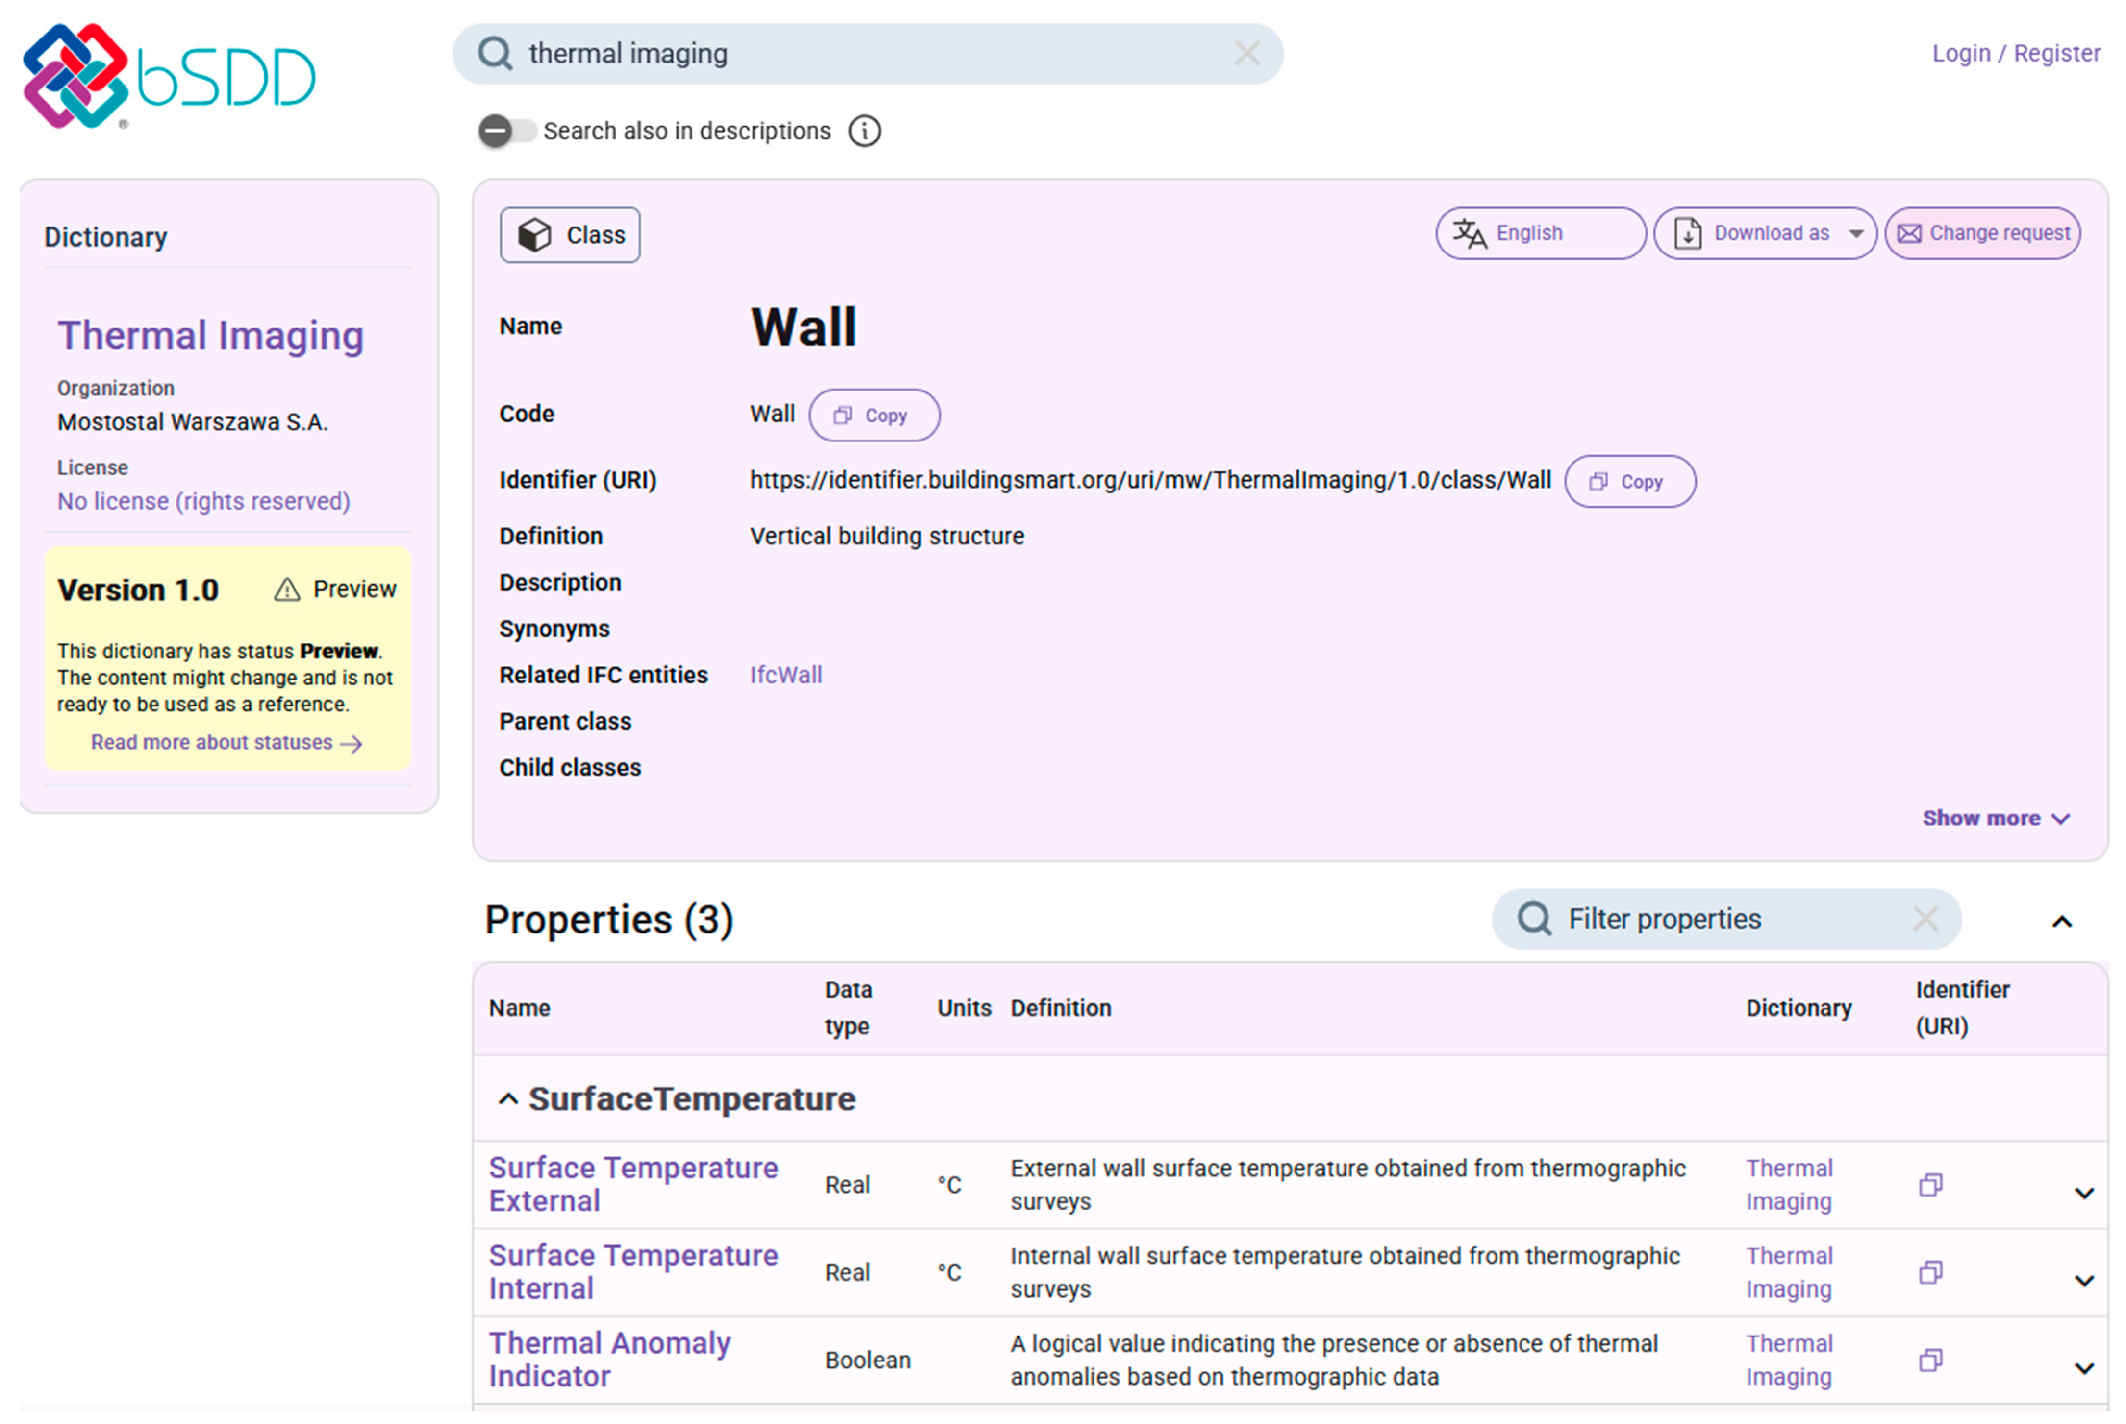Copy URI of Thermal Anomaly Indicator

[1930, 1361]
